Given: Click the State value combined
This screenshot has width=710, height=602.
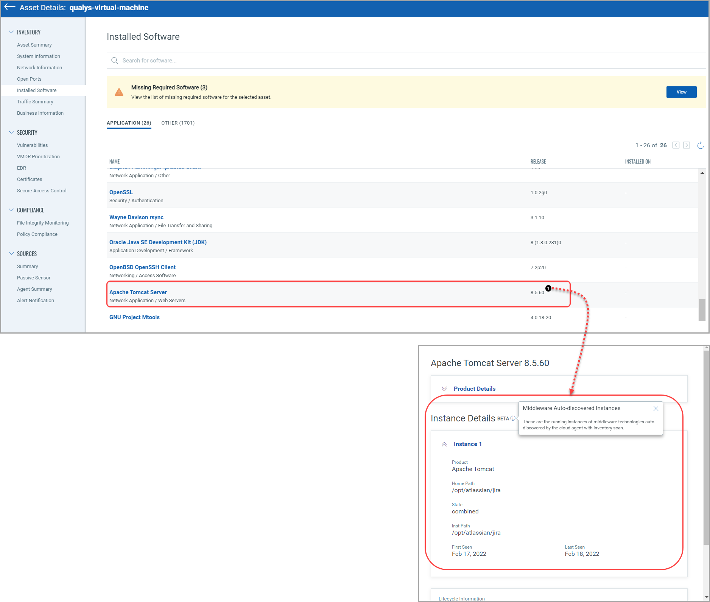Looking at the screenshot, I should pyautogui.click(x=465, y=512).
